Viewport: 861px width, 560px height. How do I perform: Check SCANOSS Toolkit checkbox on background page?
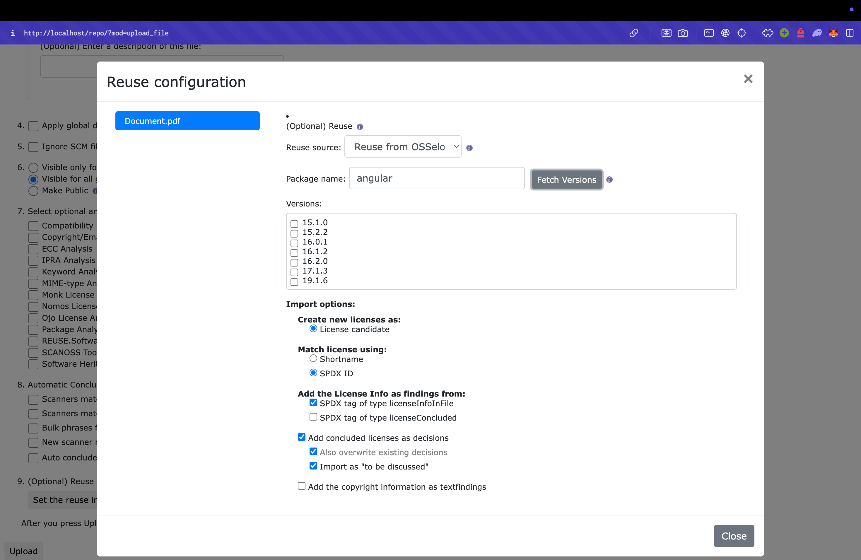[x=33, y=352]
